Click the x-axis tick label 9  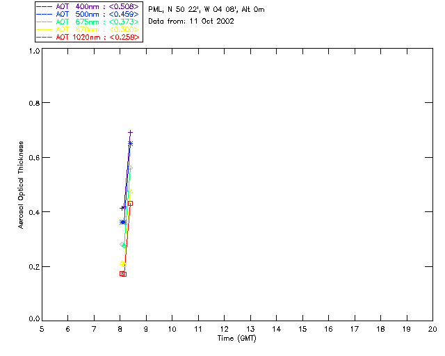(146, 330)
